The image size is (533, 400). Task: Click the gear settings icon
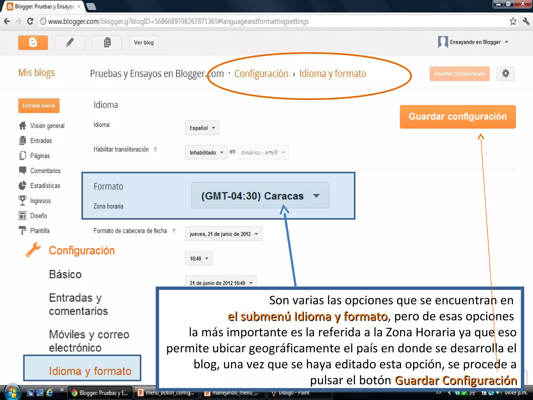505,74
